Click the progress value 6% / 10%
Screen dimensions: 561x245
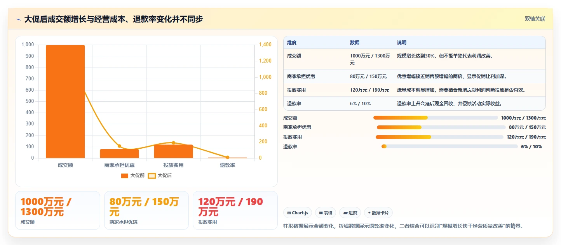pos(531,147)
